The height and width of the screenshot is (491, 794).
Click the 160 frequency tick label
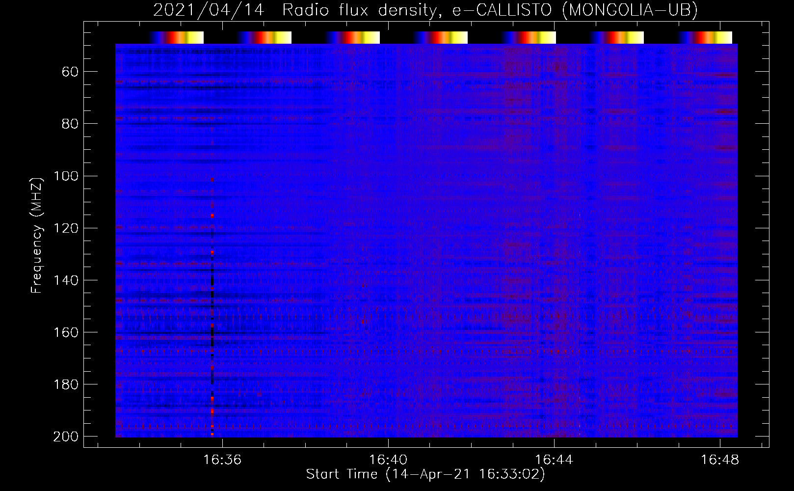click(x=66, y=332)
